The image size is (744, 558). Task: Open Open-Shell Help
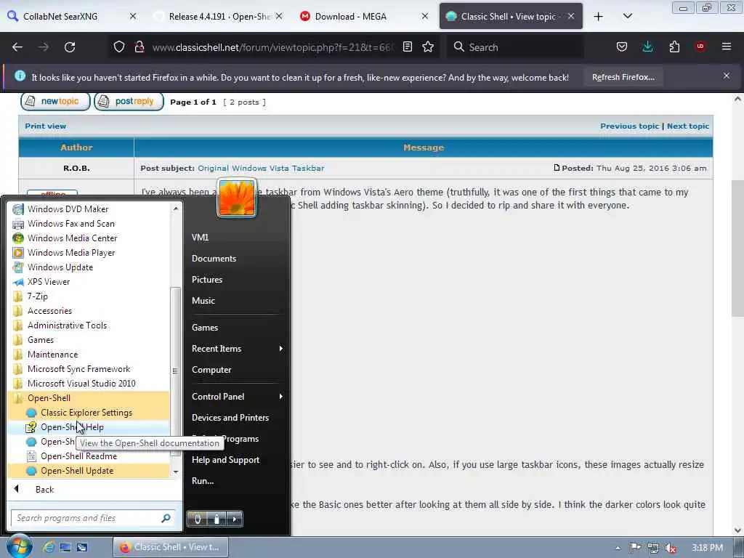click(89, 427)
